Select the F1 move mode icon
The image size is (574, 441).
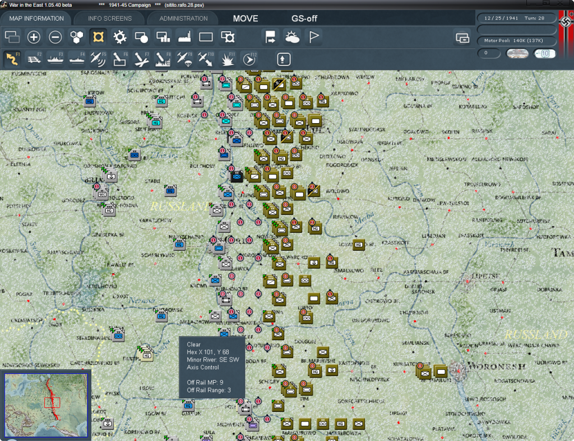[x=12, y=59]
